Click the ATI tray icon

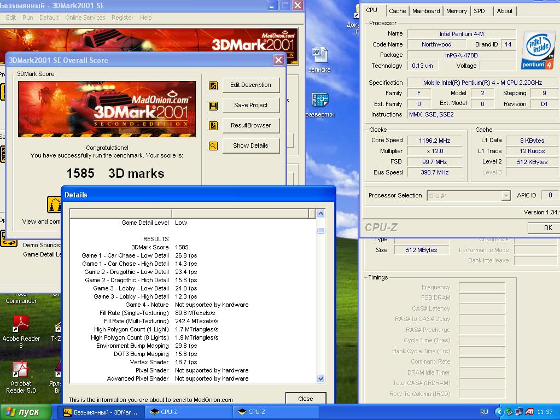coord(529,412)
